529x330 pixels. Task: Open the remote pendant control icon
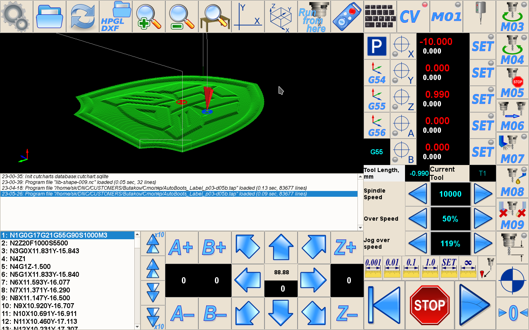(x=347, y=16)
